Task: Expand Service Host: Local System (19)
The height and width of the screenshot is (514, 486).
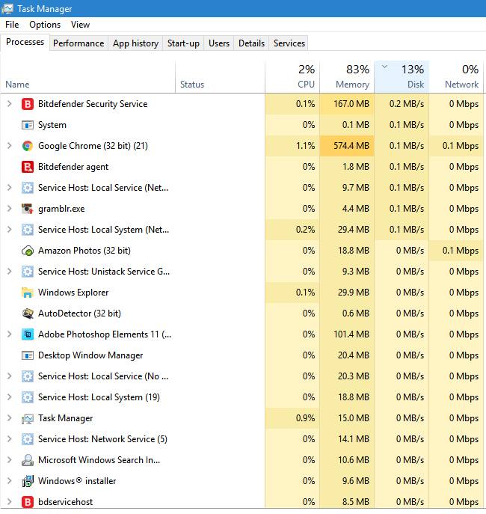Action: [10, 397]
